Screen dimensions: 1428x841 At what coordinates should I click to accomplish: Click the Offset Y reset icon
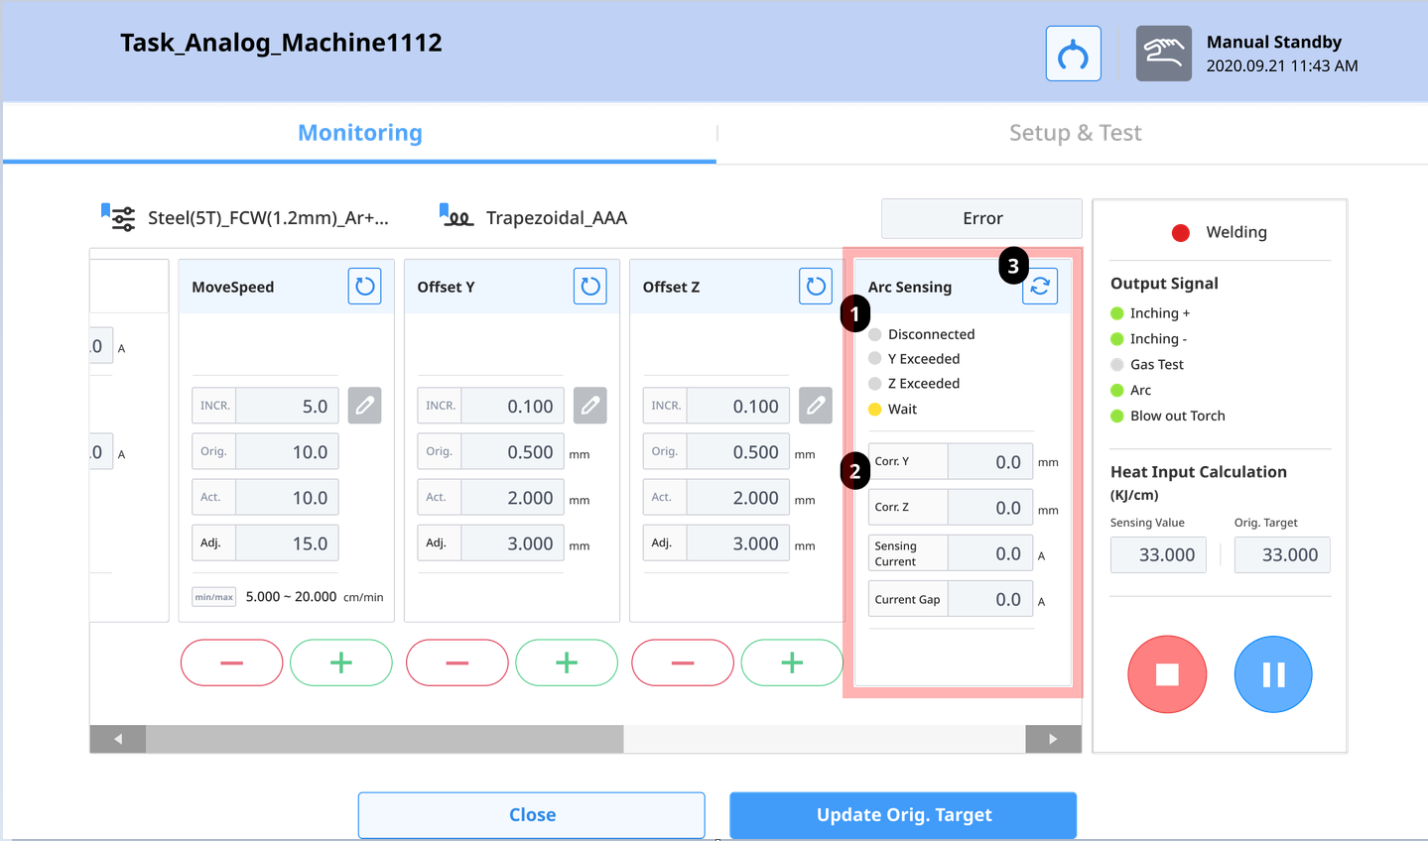click(x=590, y=287)
